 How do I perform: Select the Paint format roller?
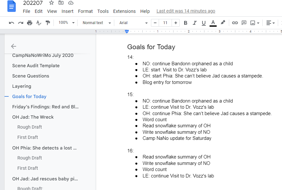(48, 23)
